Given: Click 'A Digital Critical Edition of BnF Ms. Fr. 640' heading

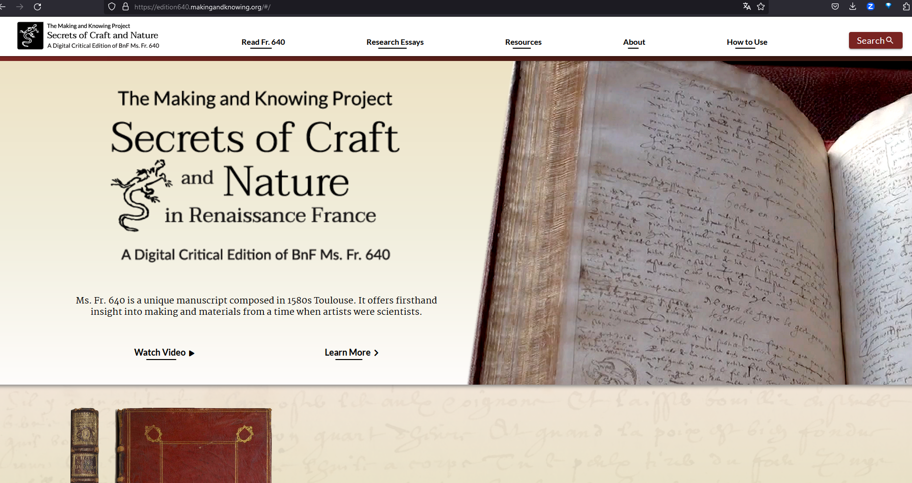Looking at the screenshot, I should [x=256, y=255].
